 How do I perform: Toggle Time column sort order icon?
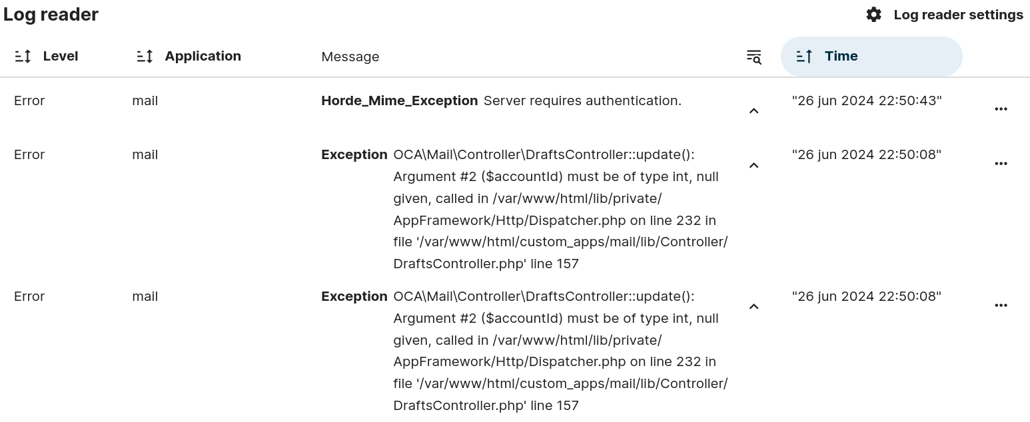[x=804, y=57]
